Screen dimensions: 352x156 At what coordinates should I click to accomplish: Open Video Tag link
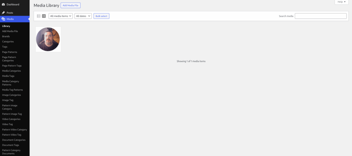(8, 124)
